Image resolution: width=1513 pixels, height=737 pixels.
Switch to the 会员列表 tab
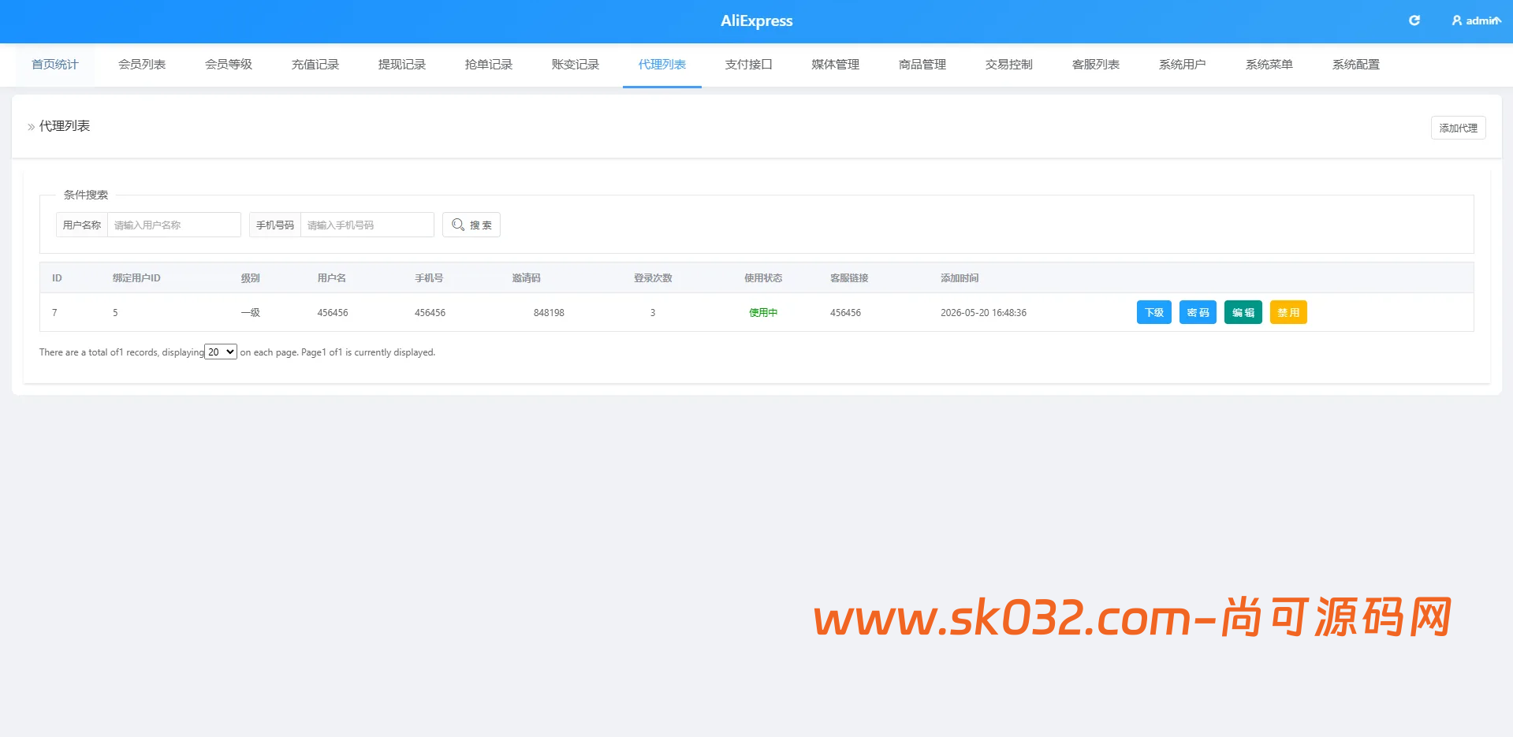(x=142, y=65)
